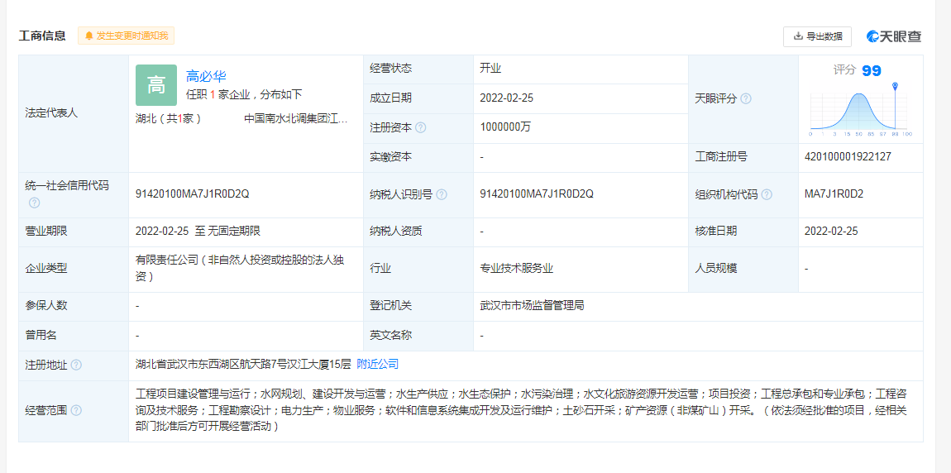Open 附近公司 nearby companies link

click(x=377, y=365)
